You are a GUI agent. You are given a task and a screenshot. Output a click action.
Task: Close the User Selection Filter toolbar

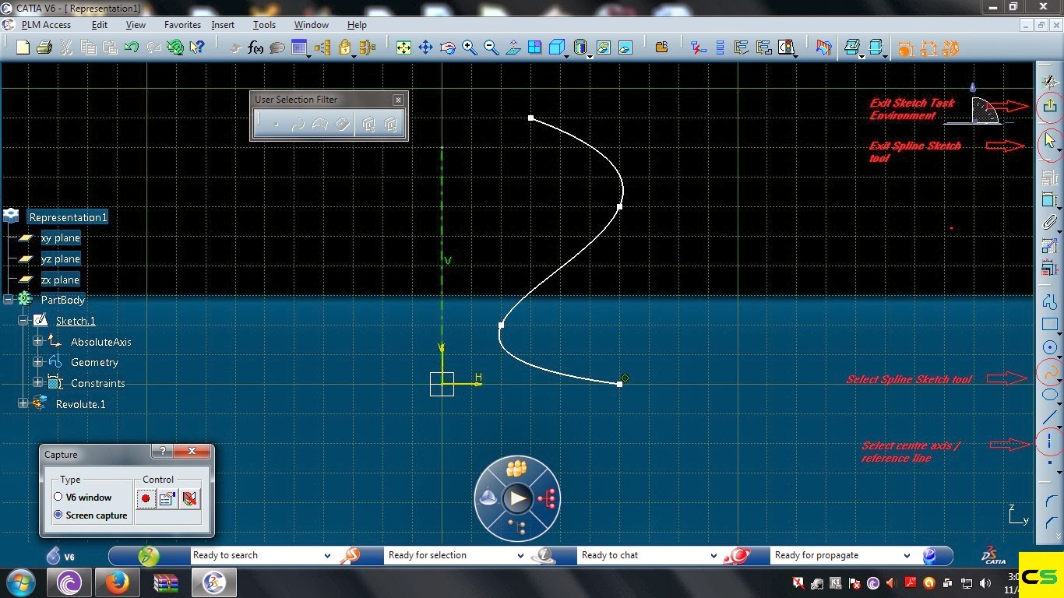pyautogui.click(x=398, y=100)
